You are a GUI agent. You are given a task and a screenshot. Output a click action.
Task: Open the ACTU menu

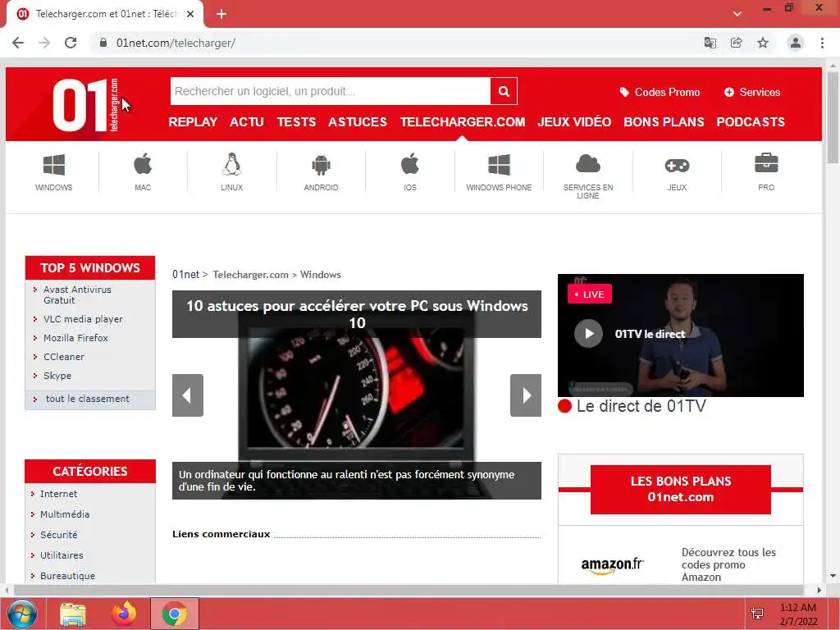[247, 122]
